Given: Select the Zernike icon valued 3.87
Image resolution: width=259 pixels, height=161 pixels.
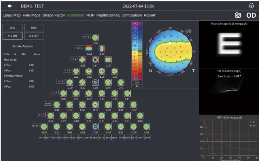Looking at the screenshot, I should 95,60.
